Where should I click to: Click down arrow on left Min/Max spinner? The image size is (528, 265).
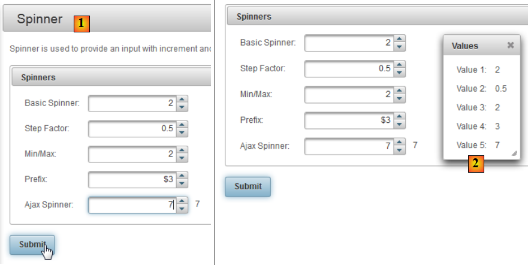point(183,158)
